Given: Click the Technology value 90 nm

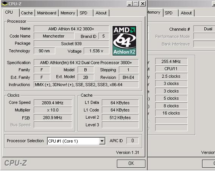Looking at the screenshot, I should 44,51.
